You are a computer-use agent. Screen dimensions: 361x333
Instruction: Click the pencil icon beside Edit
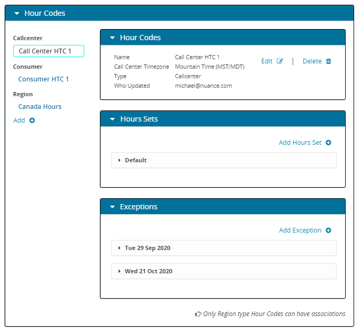[280, 61]
